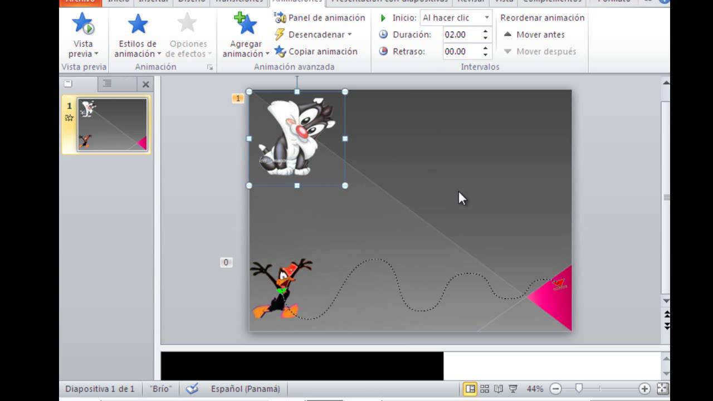Image resolution: width=713 pixels, height=401 pixels.
Task: Click the Retraso clock icon
Action: coord(383,51)
